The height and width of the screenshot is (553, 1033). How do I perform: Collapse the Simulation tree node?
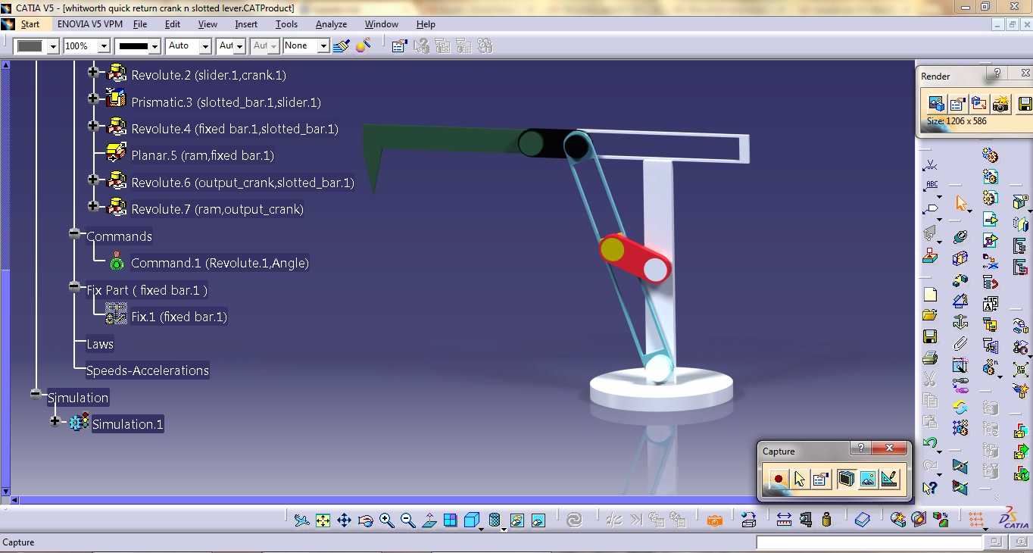click(x=36, y=394)
